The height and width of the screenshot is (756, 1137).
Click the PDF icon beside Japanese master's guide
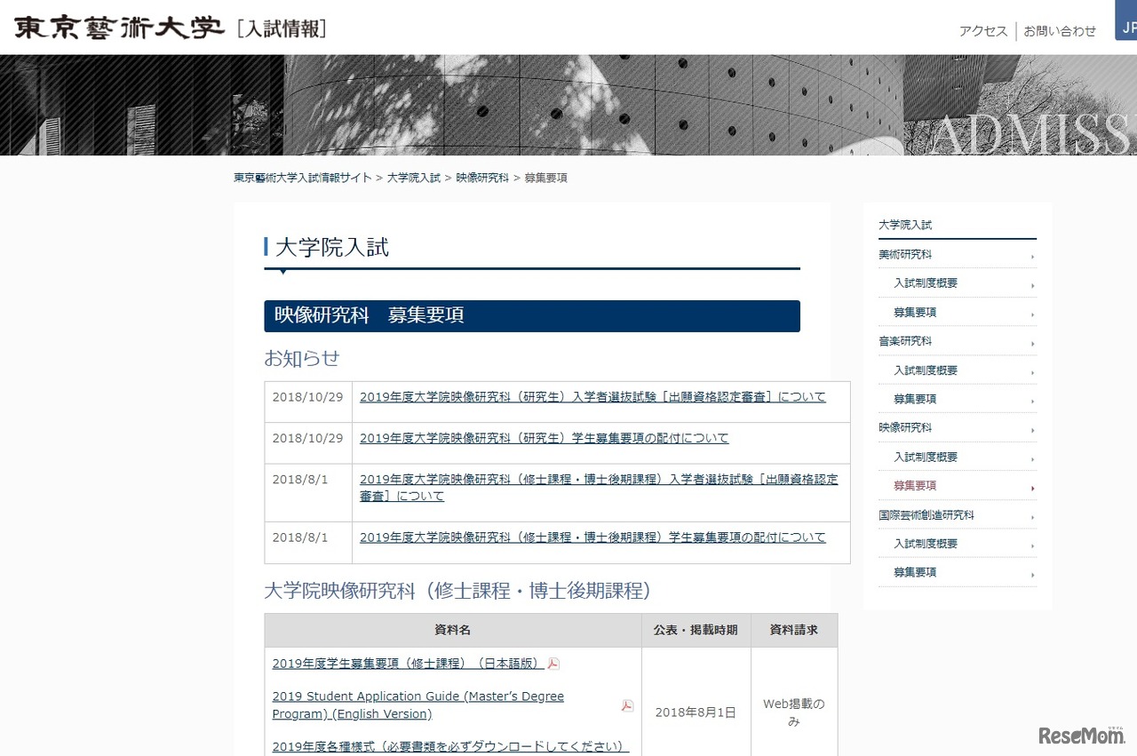(x=553, y=664)
